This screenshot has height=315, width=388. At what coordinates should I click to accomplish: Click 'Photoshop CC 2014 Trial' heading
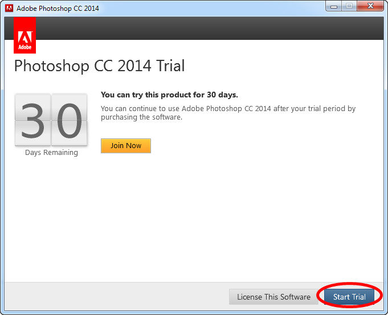tap(100, 66)
